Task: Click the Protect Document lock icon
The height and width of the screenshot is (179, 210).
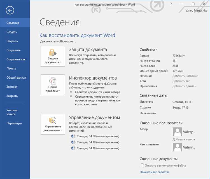Action: click(x=53, y=52)
